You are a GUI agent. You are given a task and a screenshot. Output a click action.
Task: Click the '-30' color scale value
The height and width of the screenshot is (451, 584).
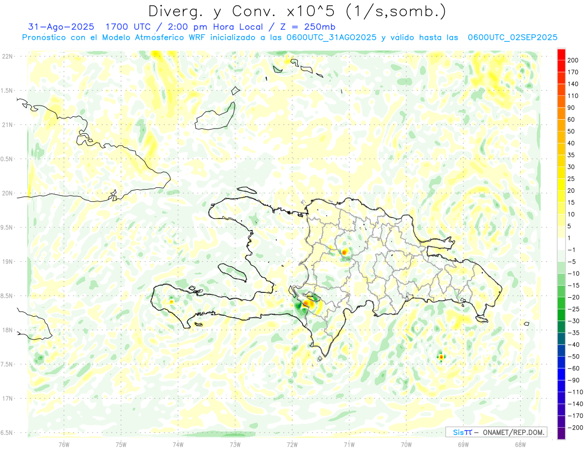575,321
